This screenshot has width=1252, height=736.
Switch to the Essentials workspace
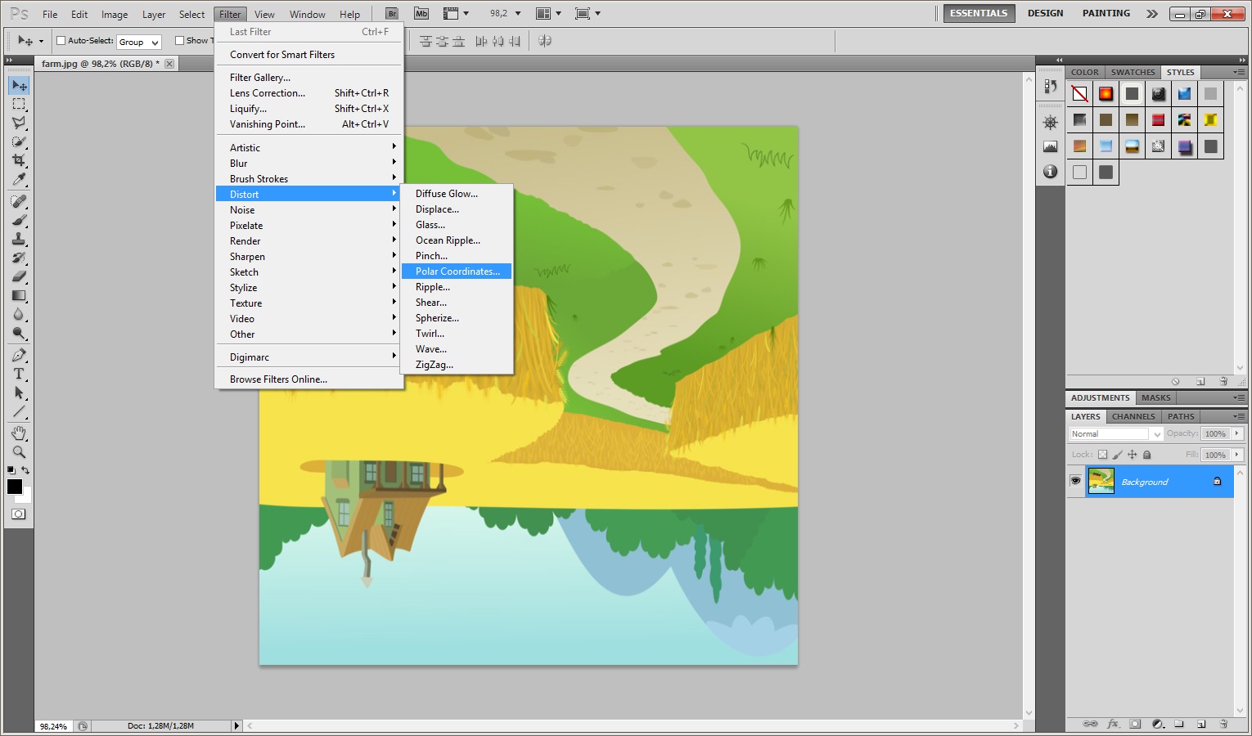(x=979, y=14)
